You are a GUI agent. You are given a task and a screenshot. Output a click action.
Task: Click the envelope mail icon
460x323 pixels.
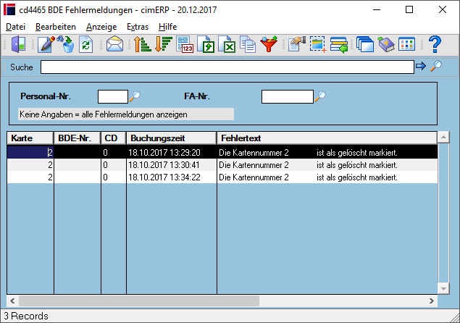point(114,44)
